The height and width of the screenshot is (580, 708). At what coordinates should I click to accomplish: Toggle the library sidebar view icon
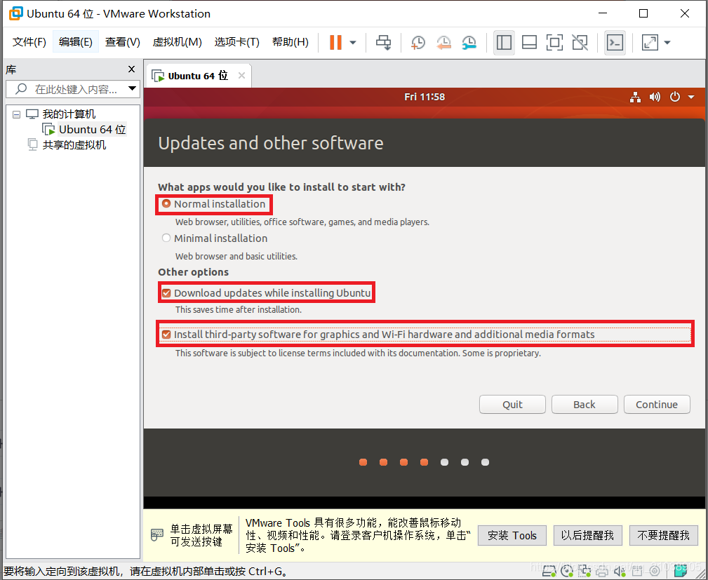tap(504, 42)
